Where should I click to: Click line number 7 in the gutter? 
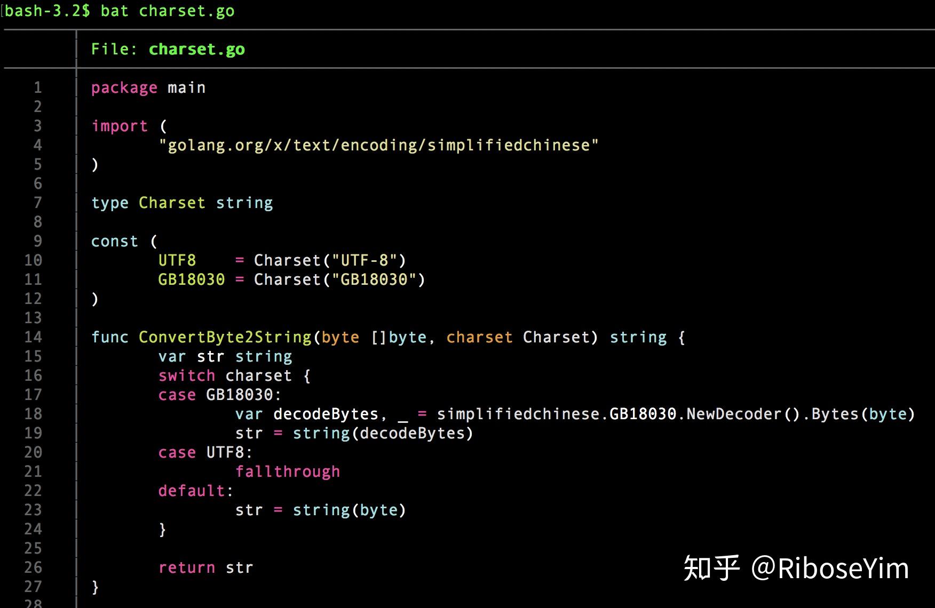(x=38, y=203)
